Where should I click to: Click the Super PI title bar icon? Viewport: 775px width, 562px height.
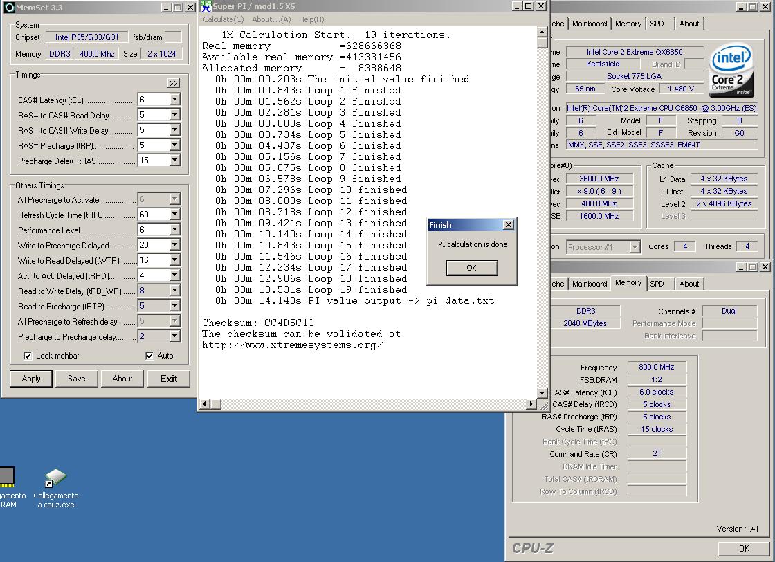(206, 6)
